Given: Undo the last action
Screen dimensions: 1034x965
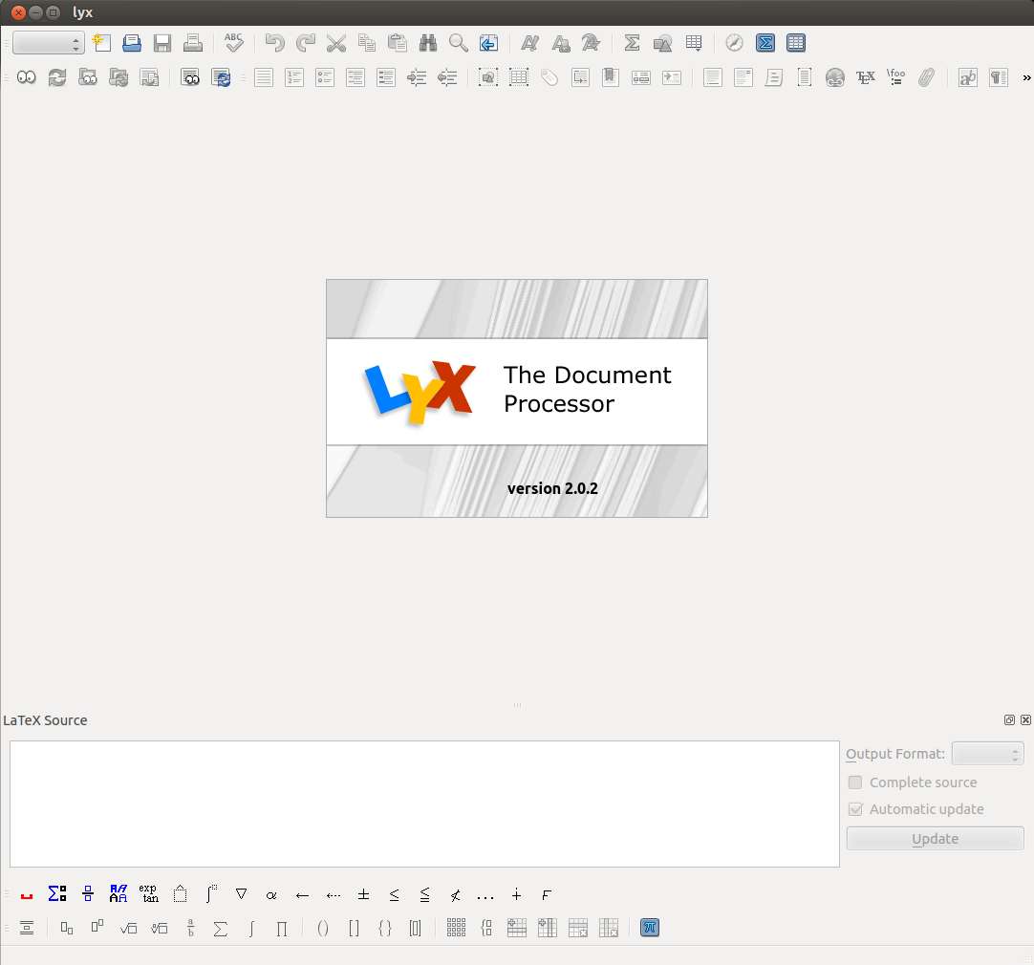Looking at the screenshot, I should click(274, 43).
